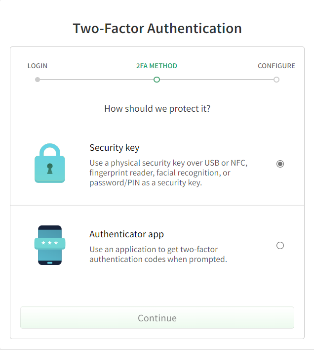Click the phone Authenticator app icon
Image resolution: width=314 pixels, height=350 pixels.
point(49,245)
